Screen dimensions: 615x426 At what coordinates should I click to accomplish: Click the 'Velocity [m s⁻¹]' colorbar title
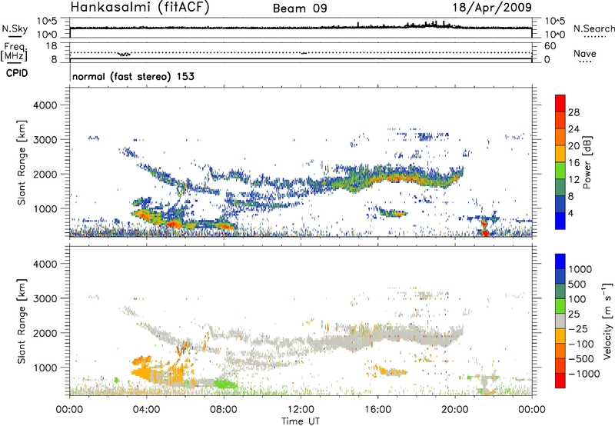(x=607, y=321)
